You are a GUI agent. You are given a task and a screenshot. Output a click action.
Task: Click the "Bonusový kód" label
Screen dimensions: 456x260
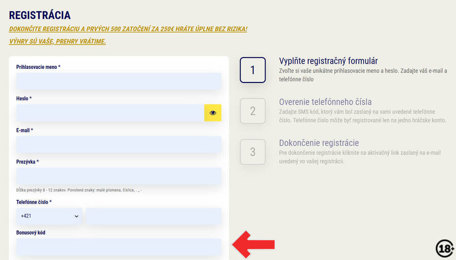(x=30, y=233)
